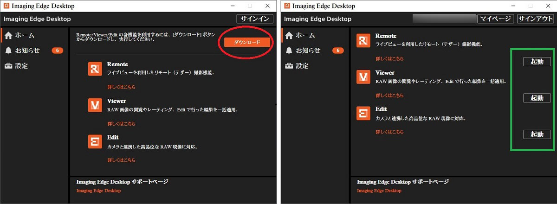Click Viewer heading text in left window
The width and height of the screenshot is (557, 204).
[117, 101]
